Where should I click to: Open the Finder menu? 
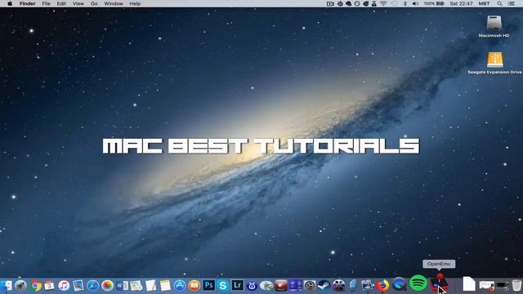pos(27,3)
